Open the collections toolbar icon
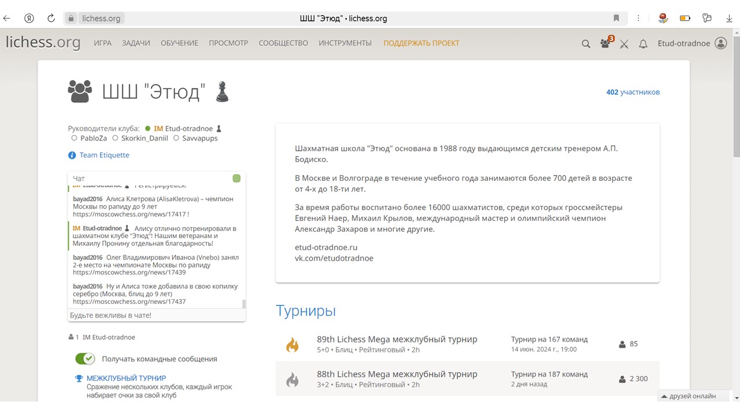This screenshot has height=416, width=740. [x=707, y=18]
